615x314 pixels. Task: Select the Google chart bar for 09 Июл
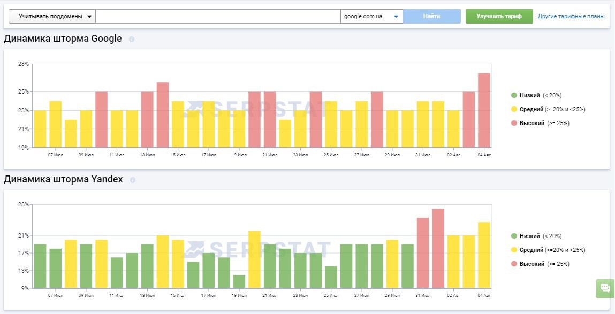[86, 129]
